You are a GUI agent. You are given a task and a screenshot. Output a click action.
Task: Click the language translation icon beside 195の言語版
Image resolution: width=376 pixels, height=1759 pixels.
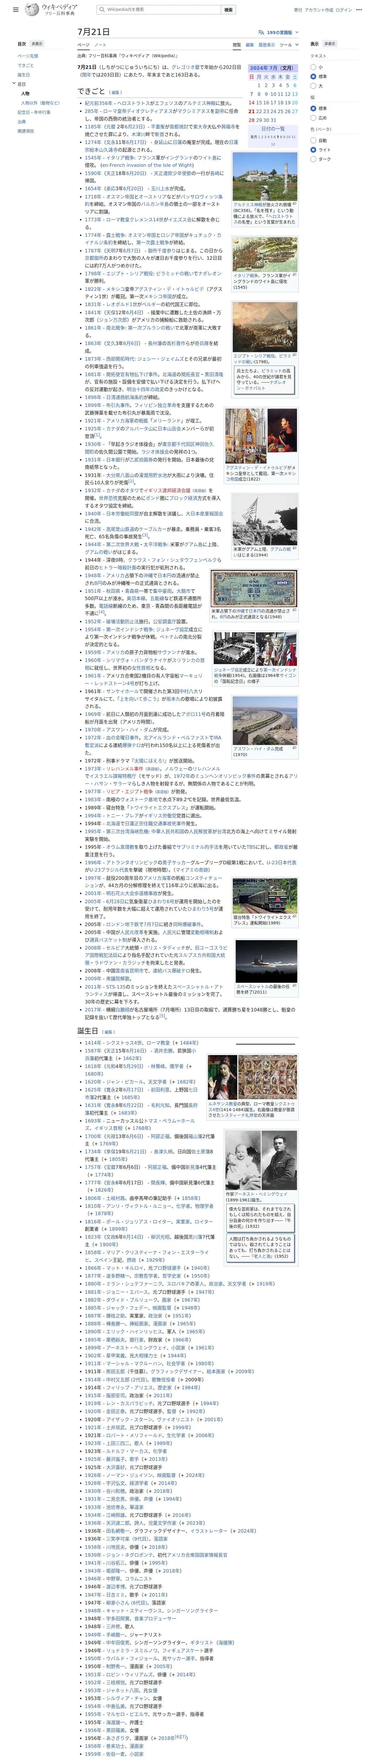pos(262,32)
